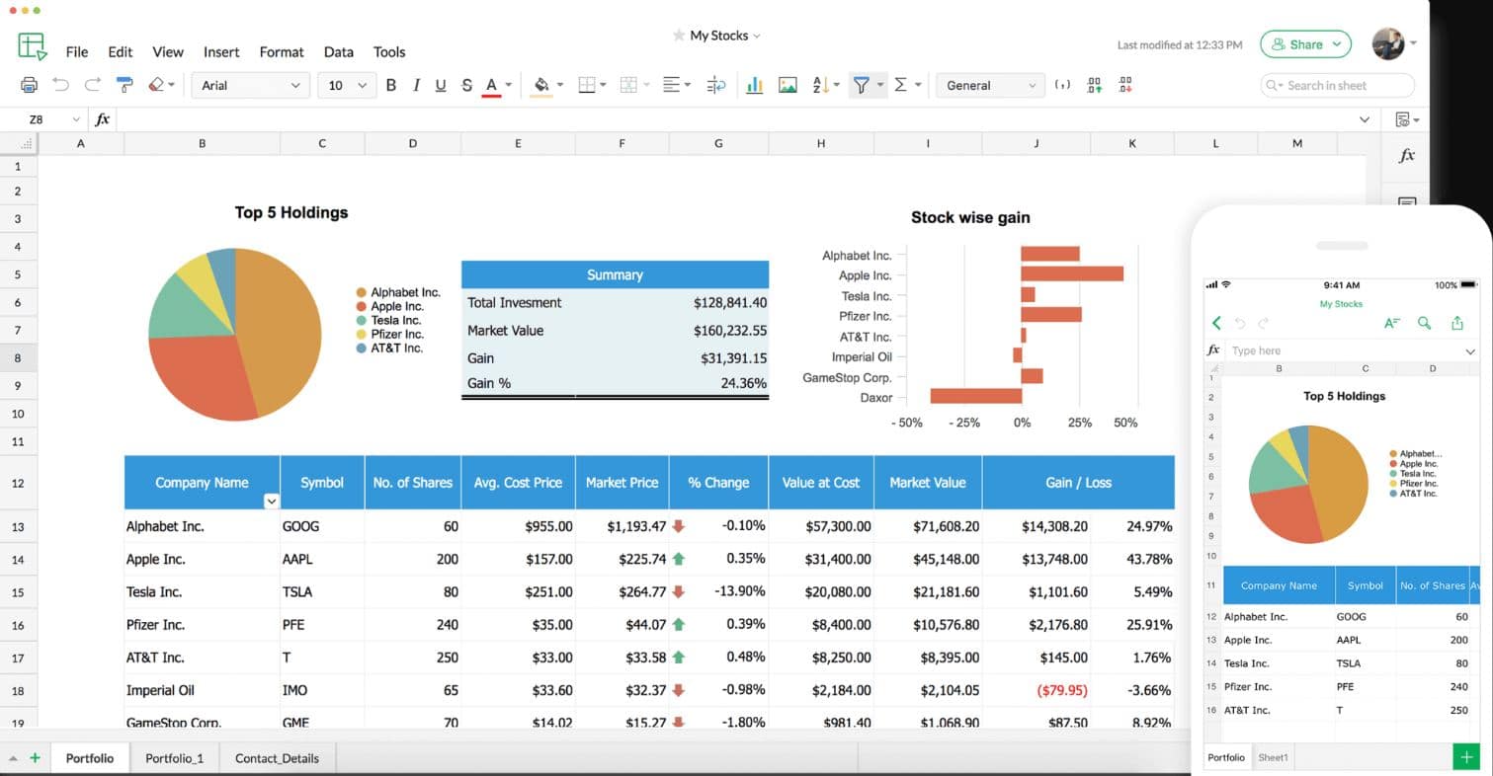The width and height of the screenshot is (1493, 776).
Task: Click the fx insert function icon on formula bar
Action: (x=102, y=119)
